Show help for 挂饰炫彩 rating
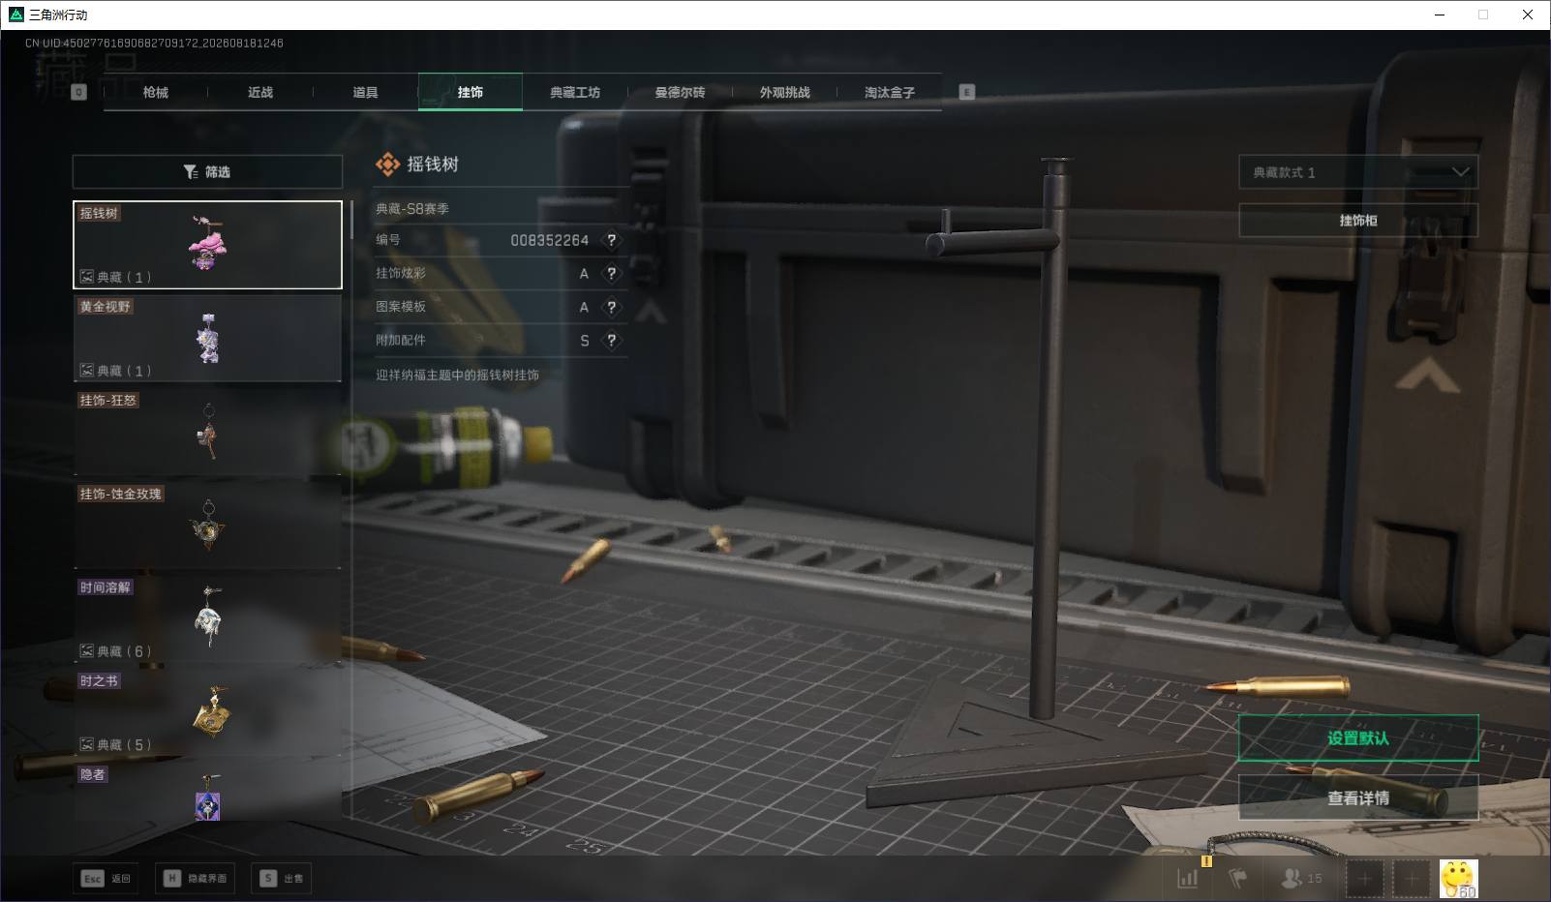This screenshot has height=902, width=1551. (x=611, y=274)
